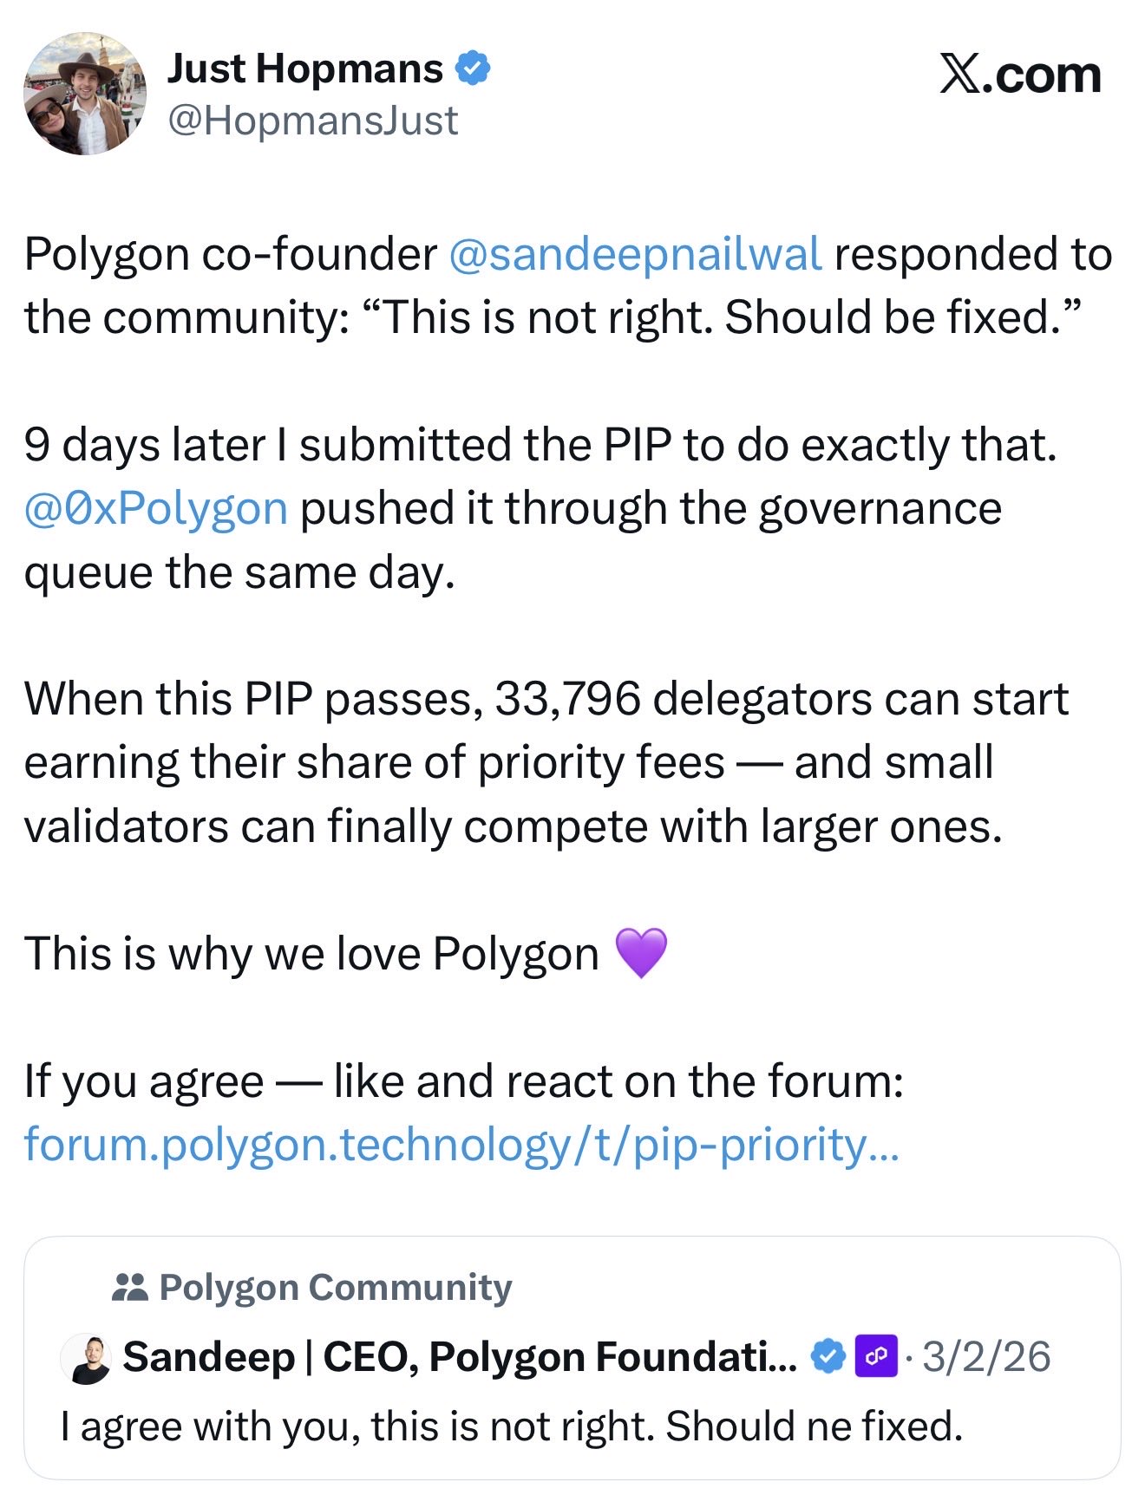This screenshot has width=1145, height=1508.
Task: Click the Sandeep | CEO, Polygon Foundation name
Action: (460, 1356)
